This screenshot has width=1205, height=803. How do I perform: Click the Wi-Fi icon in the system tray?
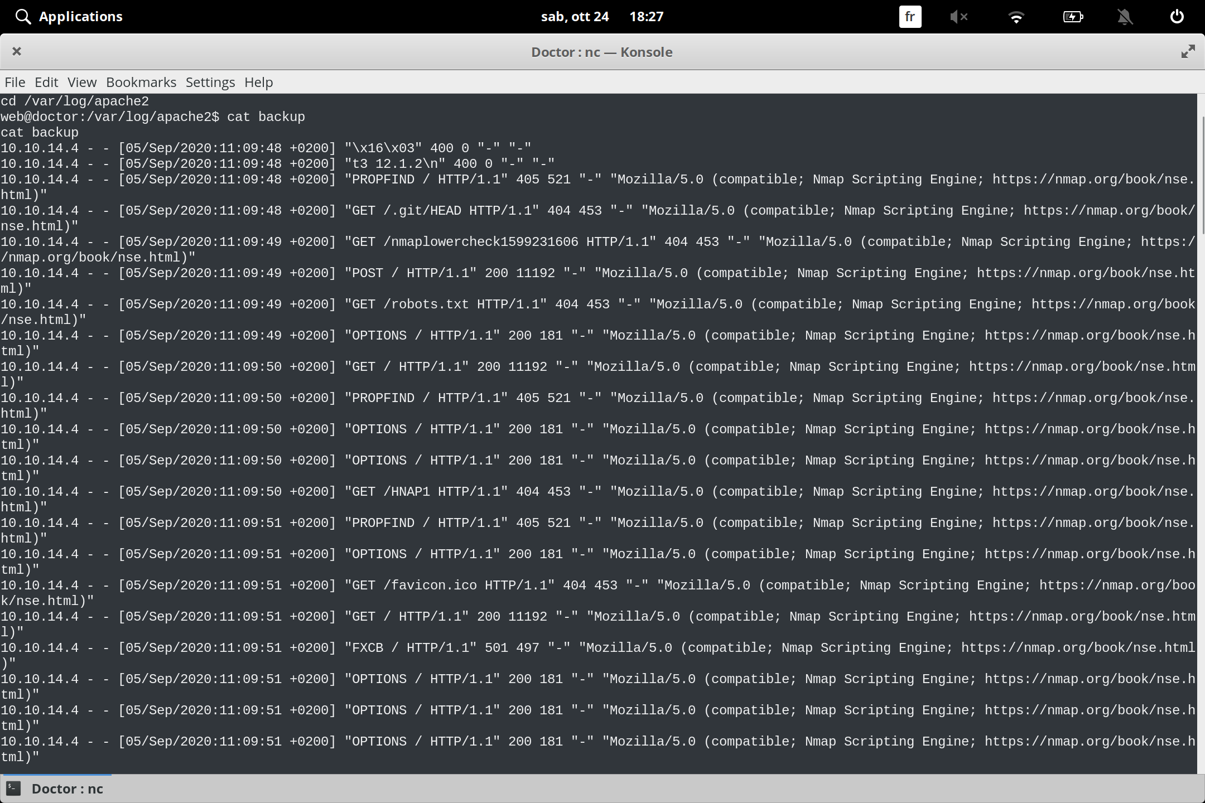[x=1016, y=17]
